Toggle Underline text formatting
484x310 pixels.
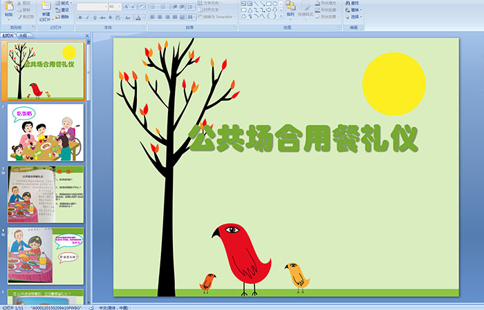pos(95,17)
